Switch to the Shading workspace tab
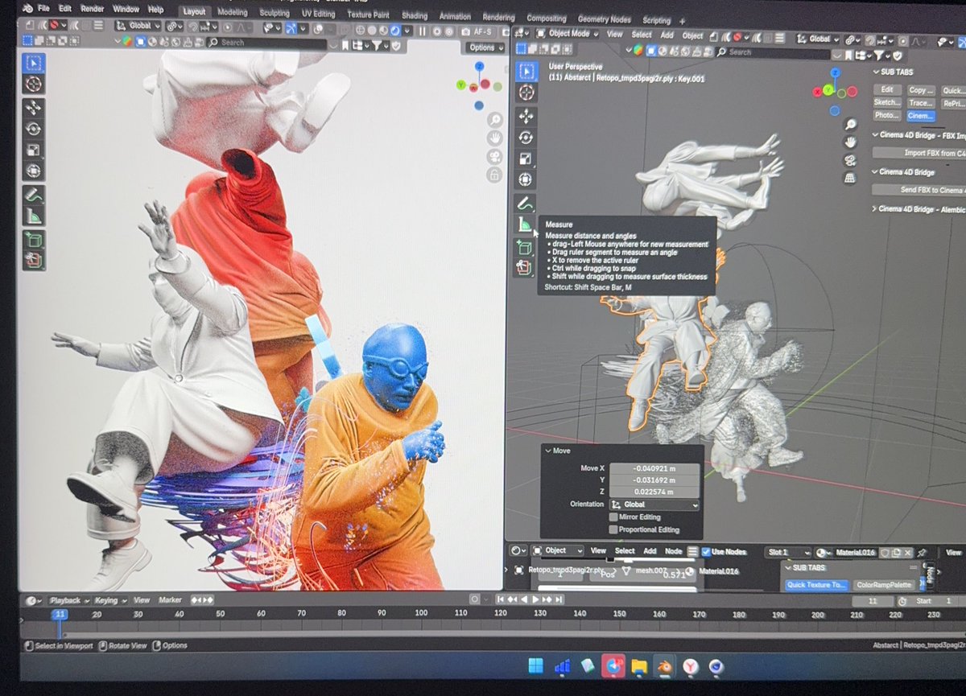The width and height of the screenshot is (966, 696). click(x=415, y=15)
